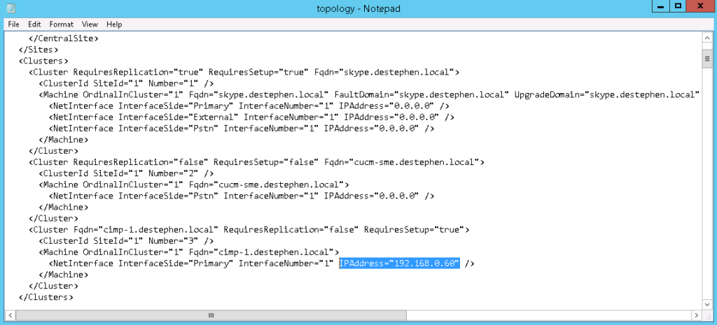Viewport: 717px width, 325px height.
Task: Click Cluster Fqdn="cucm-sme.destephen.local" attribute
Action: 401,162
